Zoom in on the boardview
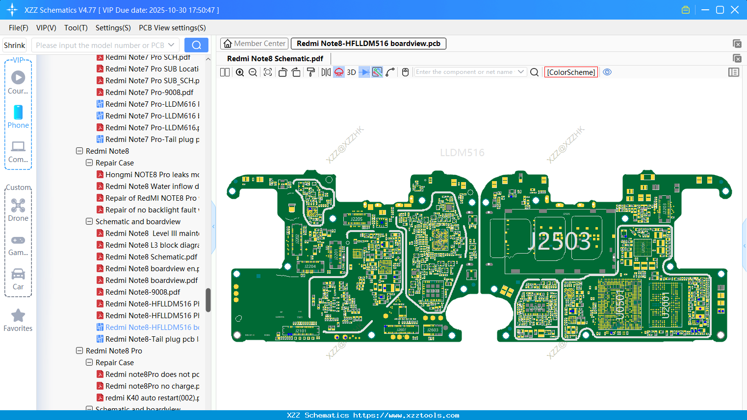 pos(240,72)
